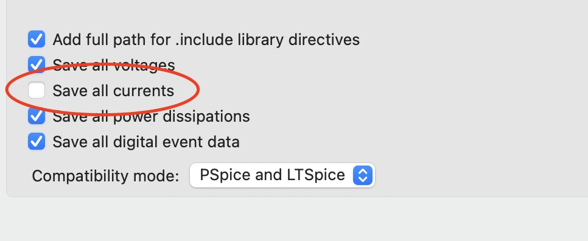Select the PSpice and LTSpice text value
Viewport: 588px width, 241px height.
(272, 175)
